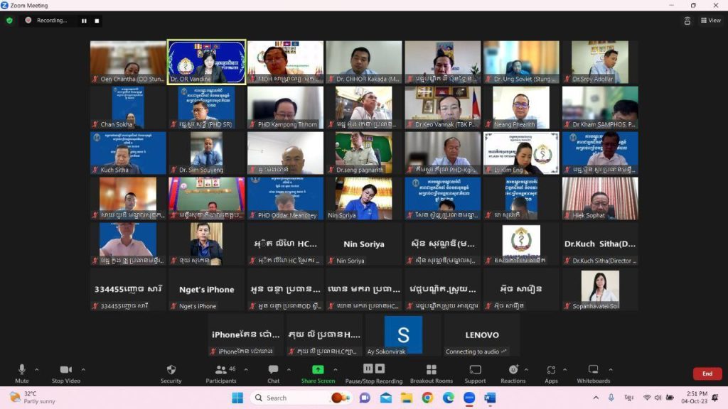Toggle microphone Mute
The height and width of the screenshot is (409, 728).
(21, 373)
